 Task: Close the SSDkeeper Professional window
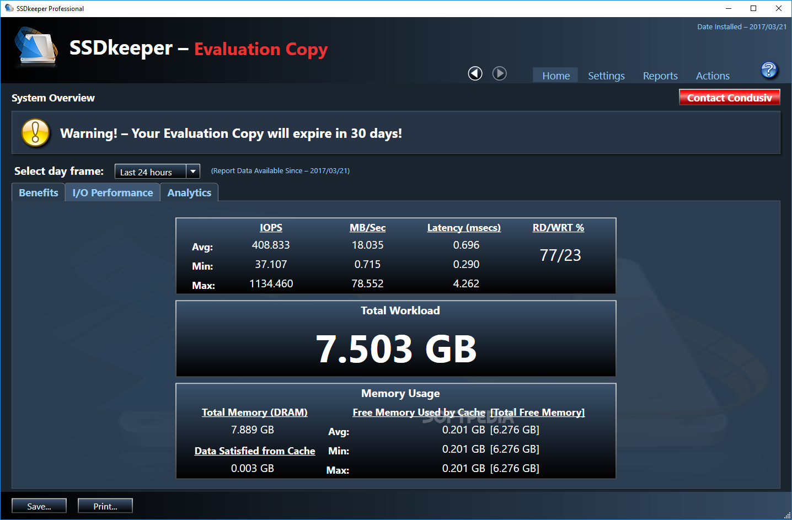pyautogui.click(x=779, y=8)
